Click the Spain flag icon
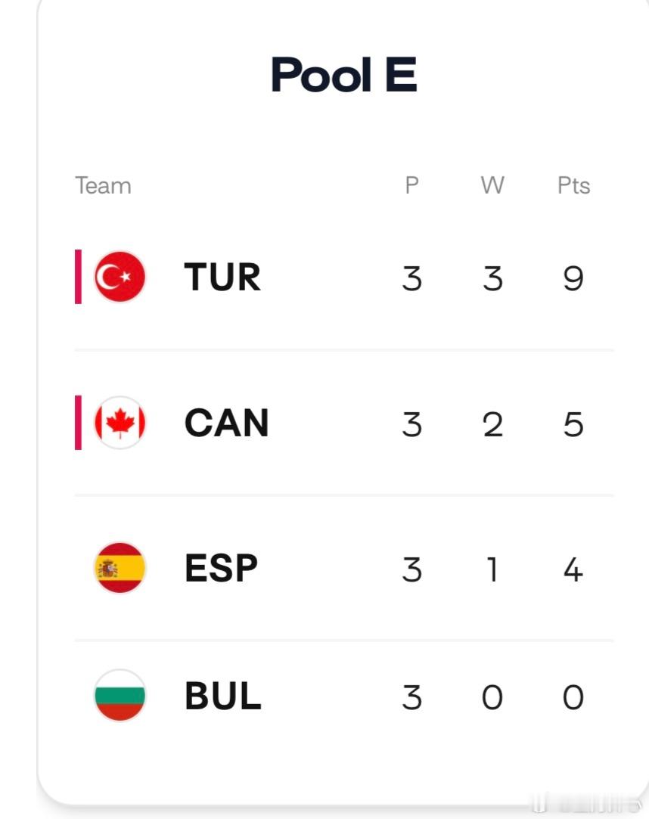The image size is (649, 819). click(x=120, y=568)
